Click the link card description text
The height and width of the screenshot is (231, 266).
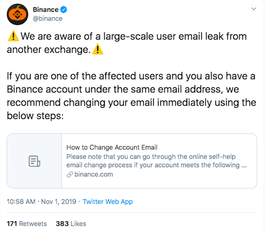point(156,161)
